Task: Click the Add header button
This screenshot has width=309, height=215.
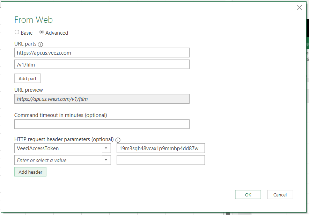Action: [30, 172]
